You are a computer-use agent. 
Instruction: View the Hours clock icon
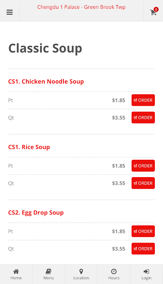pos(114,271)
